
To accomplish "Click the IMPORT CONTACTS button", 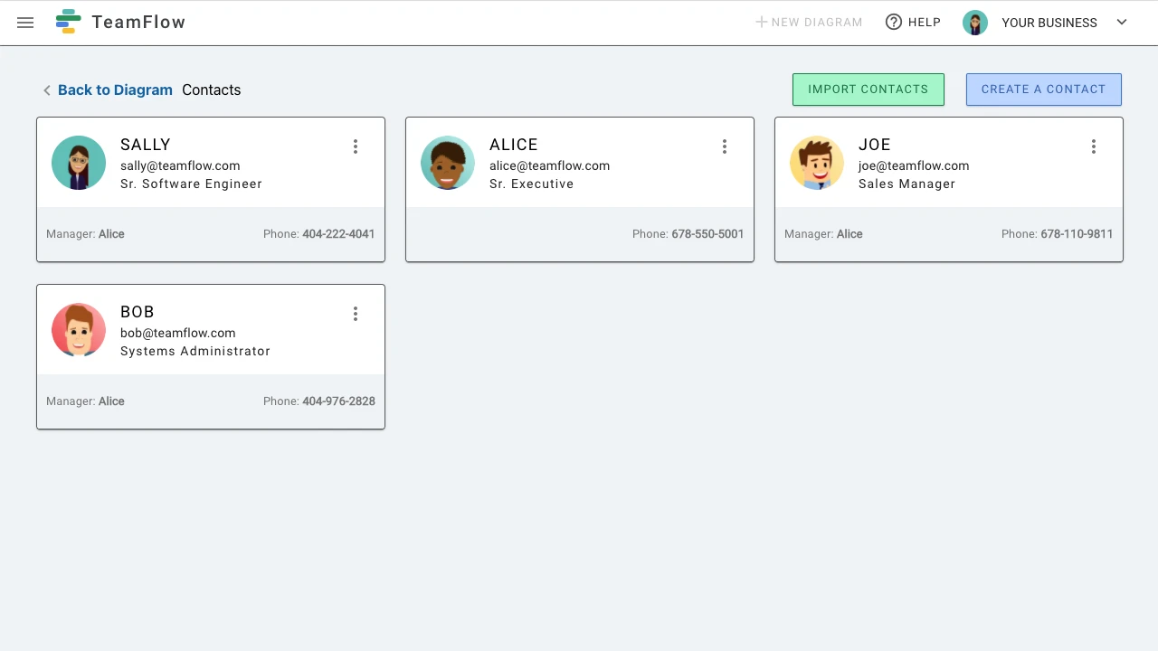I will coord(868,89).
